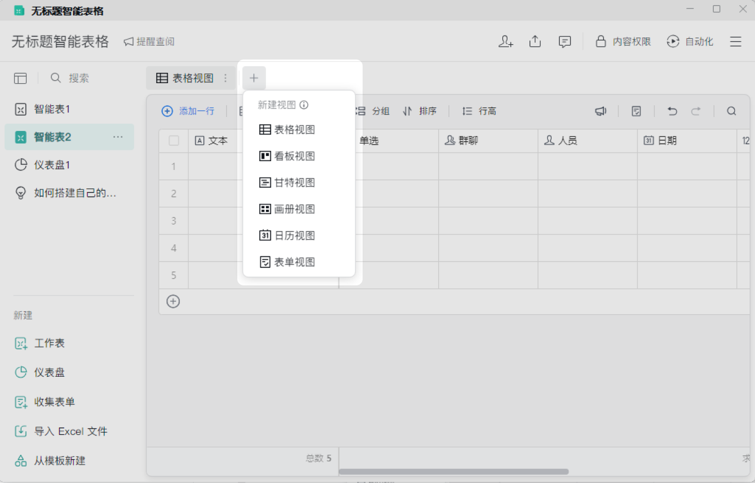Image resolution: width=755 pixels, height=483 pixels.
Task: Choose 日历视图 in the new view menu
Action: [x=294, y=236]
